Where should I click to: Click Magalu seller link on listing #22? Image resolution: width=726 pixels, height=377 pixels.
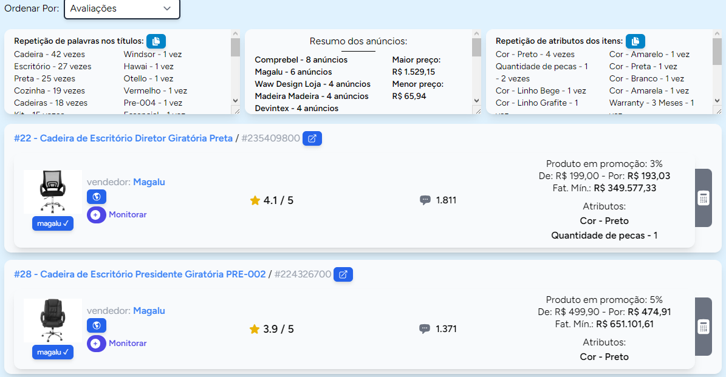click(x=149, y=182)
